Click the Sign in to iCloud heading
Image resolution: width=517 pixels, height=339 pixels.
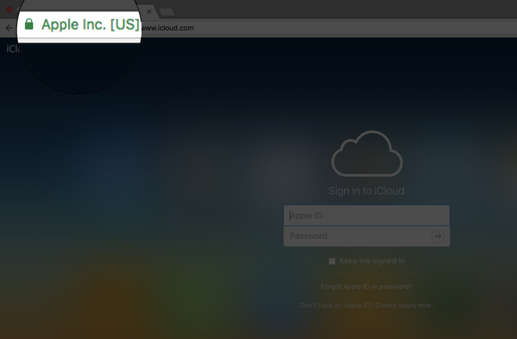(x=366, y=191)
